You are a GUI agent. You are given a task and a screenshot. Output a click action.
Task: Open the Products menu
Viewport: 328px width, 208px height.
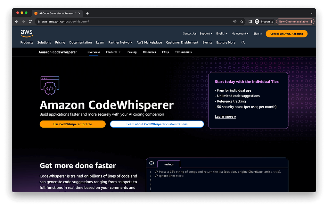point(27,43)
